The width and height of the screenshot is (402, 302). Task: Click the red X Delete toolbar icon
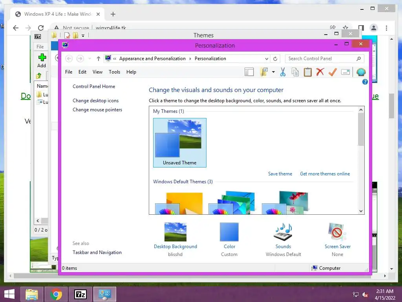coord(320,72)
